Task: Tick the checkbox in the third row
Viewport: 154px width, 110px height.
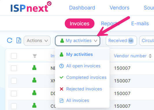Action: click(14, 94)
